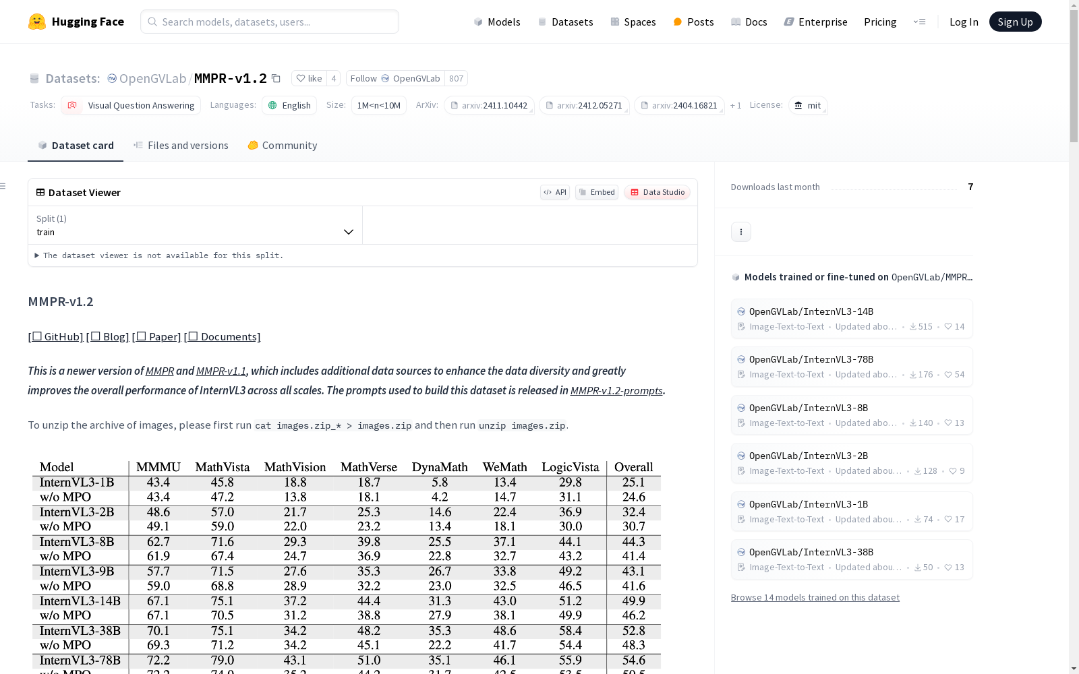Open the more navigation options icon
This screenshot has width=1079, height=674.
click(x=919, y=22)
